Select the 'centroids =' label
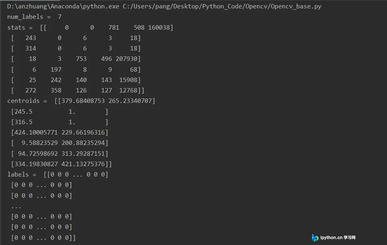The width and height of the screenshot is (387, 245). coord(27,101)
